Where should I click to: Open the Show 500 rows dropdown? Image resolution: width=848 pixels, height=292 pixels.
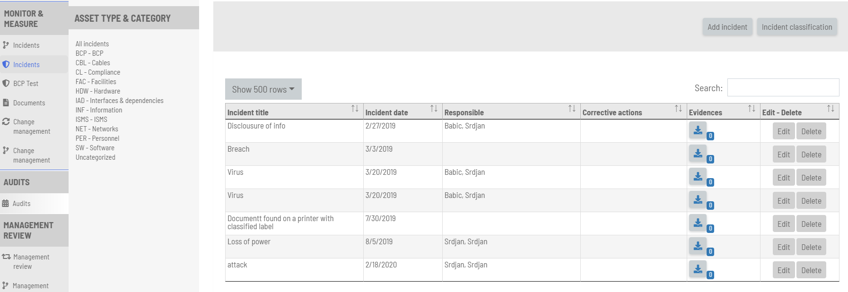(263, 89)
